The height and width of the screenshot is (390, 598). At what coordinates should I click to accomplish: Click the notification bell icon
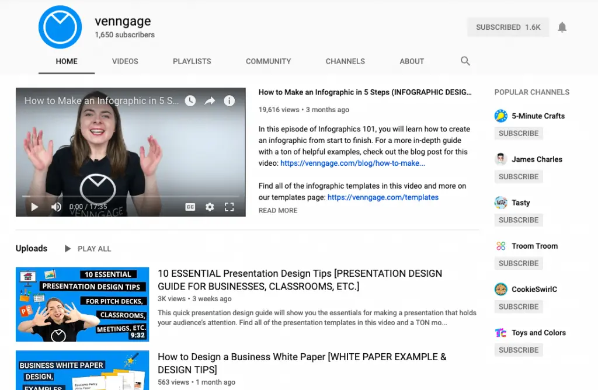pos(562,27)
